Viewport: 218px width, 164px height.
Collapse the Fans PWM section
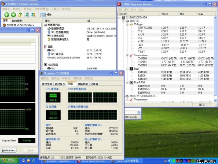click(x=127, y=83)
